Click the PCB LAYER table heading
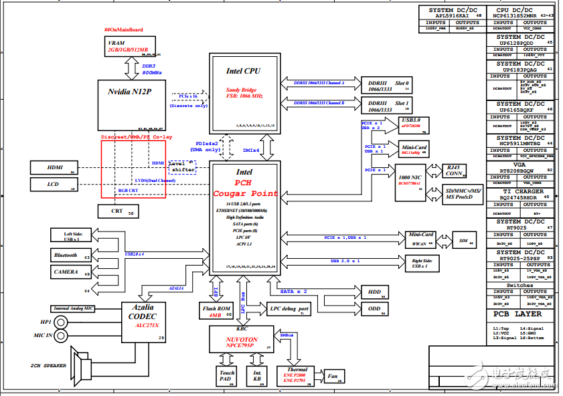 519,314
